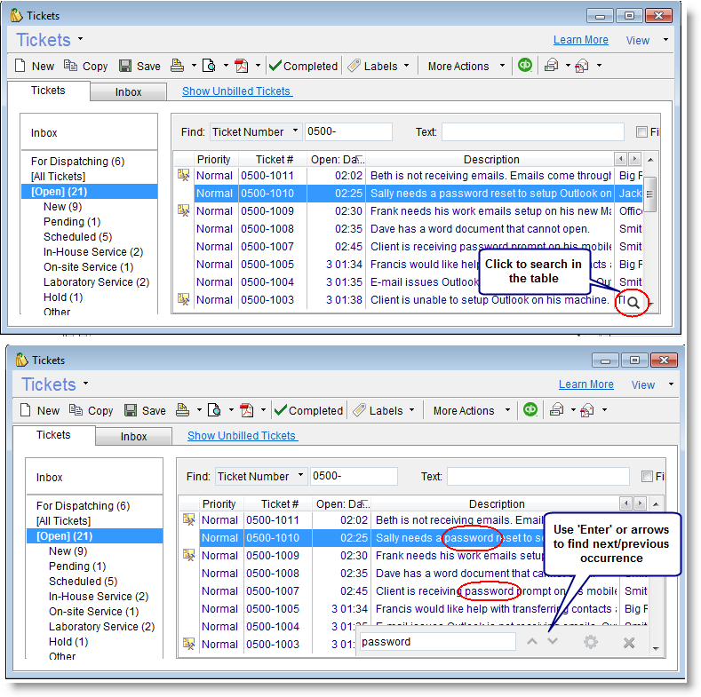Click the PDF export icon in the upper toolbar

coord(242,66)
